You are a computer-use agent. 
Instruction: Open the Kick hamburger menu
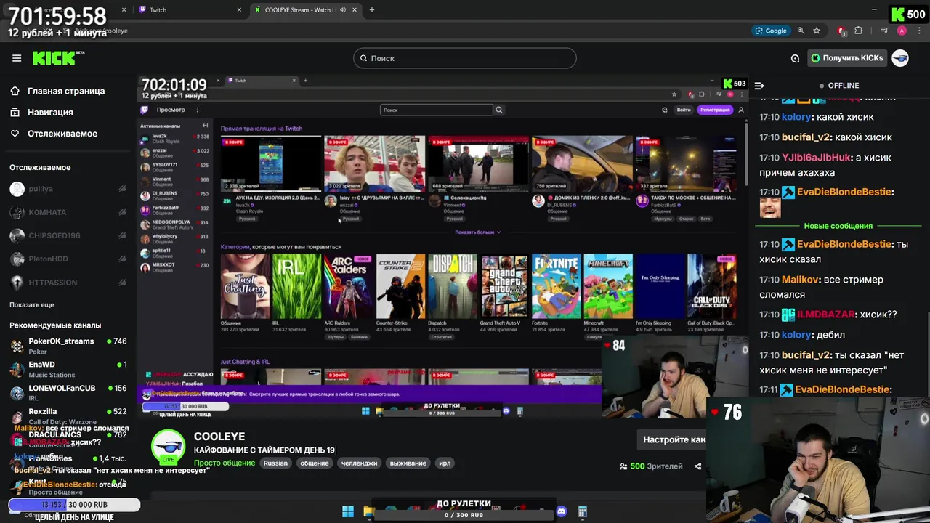pos(17,58)
